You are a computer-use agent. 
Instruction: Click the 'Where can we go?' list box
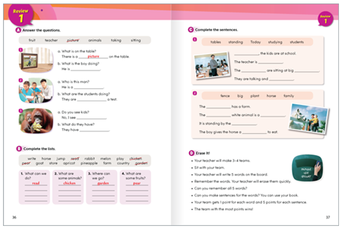click(102, 187)
